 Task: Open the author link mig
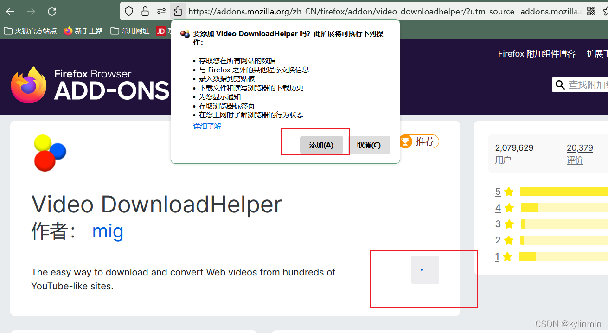108,231
